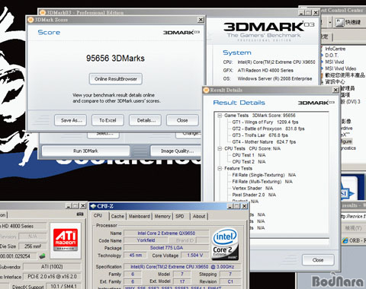Switch to the Mainboard tab in CPU-Z
366x289 pixels.
click(x=140, y=216)
